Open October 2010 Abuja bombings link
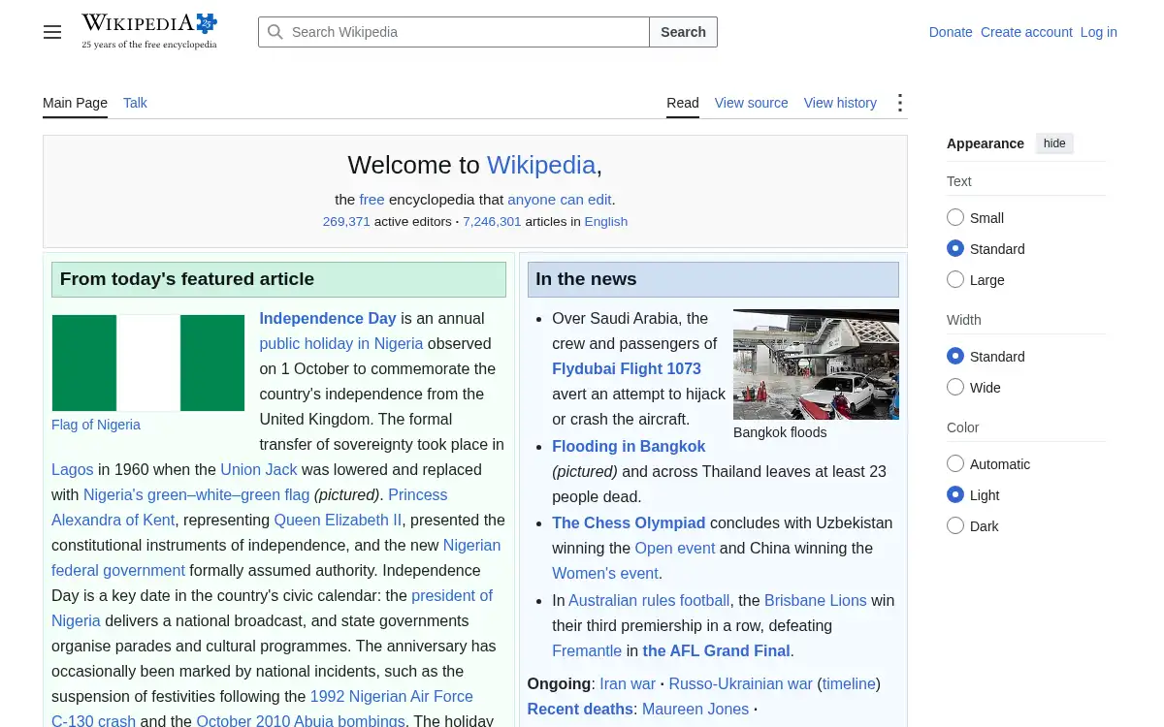The image size is (1164, 727). [x=301, y=721]
